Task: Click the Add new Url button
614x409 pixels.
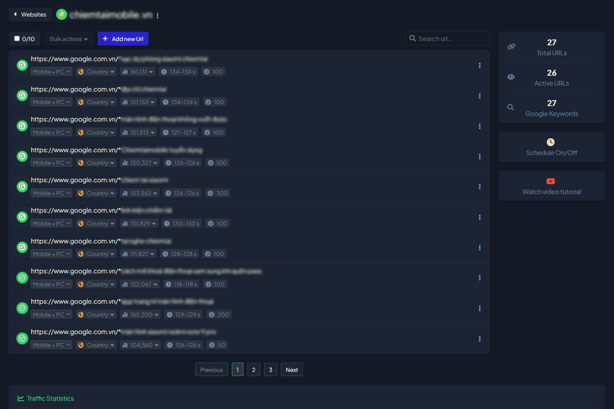Action: pyautogui.click(x=123, y=39)
